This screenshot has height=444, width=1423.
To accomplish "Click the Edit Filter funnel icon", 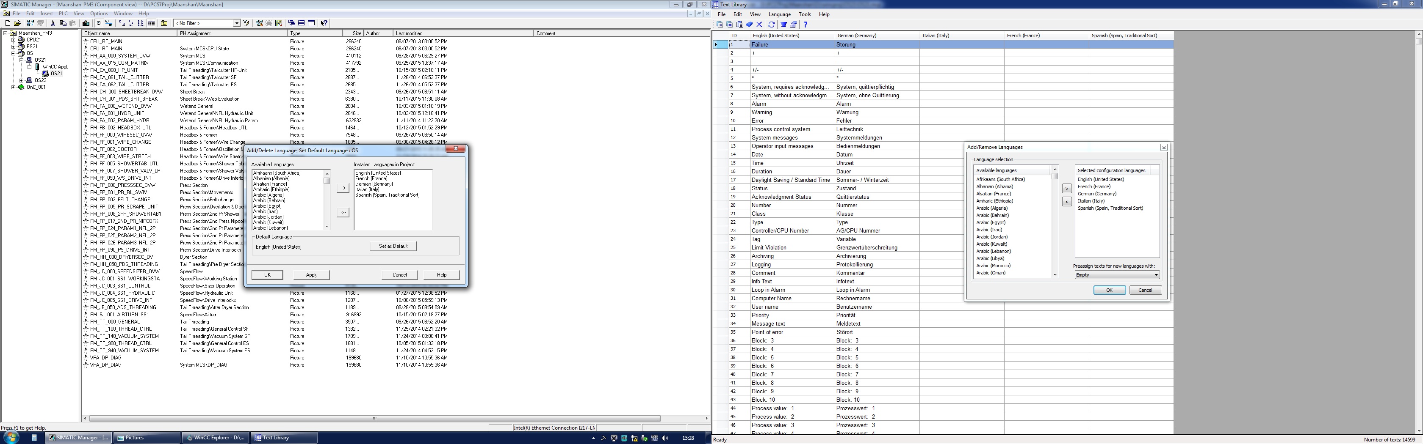I will click(x=246, y=23).
